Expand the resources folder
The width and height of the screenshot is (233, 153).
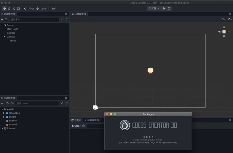click(x=4, y=113)
